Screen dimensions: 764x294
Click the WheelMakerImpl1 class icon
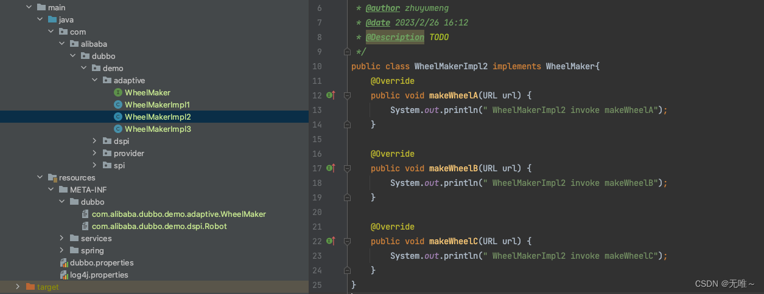pyautogui.click(x=118, y=104)
